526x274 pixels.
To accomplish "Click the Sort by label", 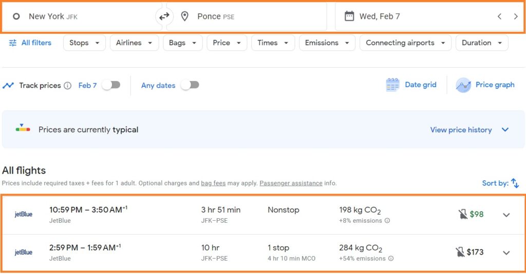I will coord(495,183).
